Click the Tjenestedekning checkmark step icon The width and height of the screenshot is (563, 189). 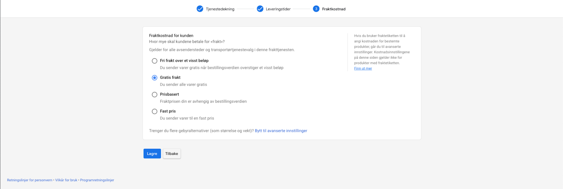200,9
